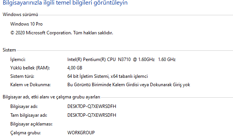
Task: Click the 'Yüklü bellek (RAM):' label
Action: (30, 68)
